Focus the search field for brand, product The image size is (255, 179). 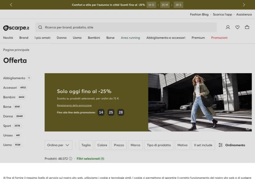(x=126, y=27)
